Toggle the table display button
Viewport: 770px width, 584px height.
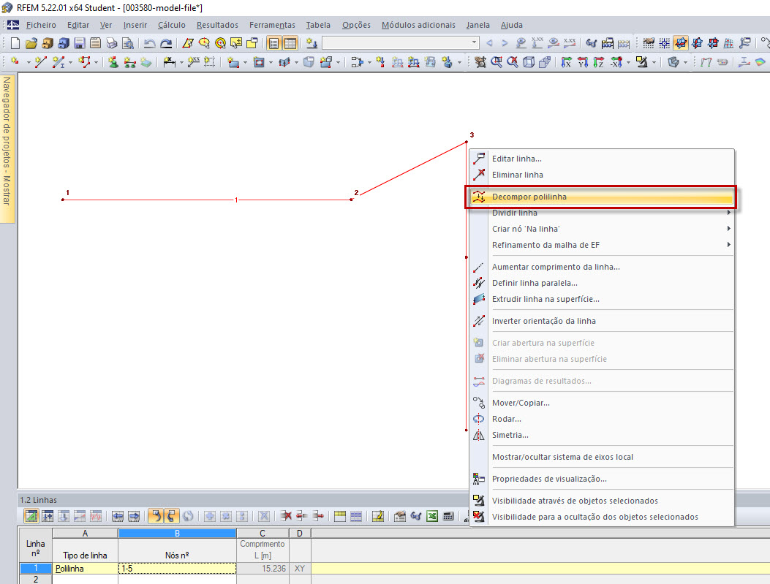290,43
